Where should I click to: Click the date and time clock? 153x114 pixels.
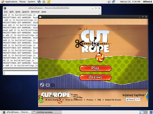(x=130, y=2)
